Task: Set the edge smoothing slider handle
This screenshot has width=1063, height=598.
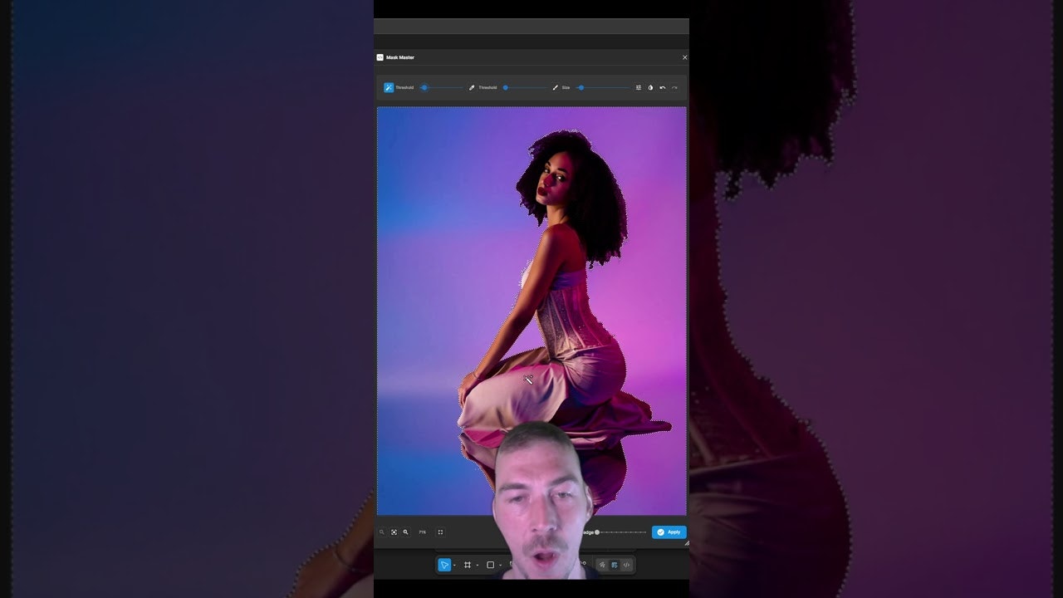Action: 597,532
